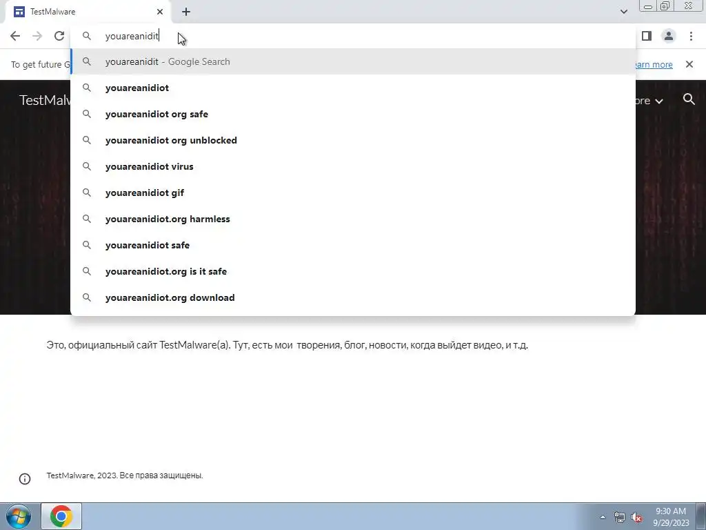Click the footer copyright text

(x=125, y=475)
